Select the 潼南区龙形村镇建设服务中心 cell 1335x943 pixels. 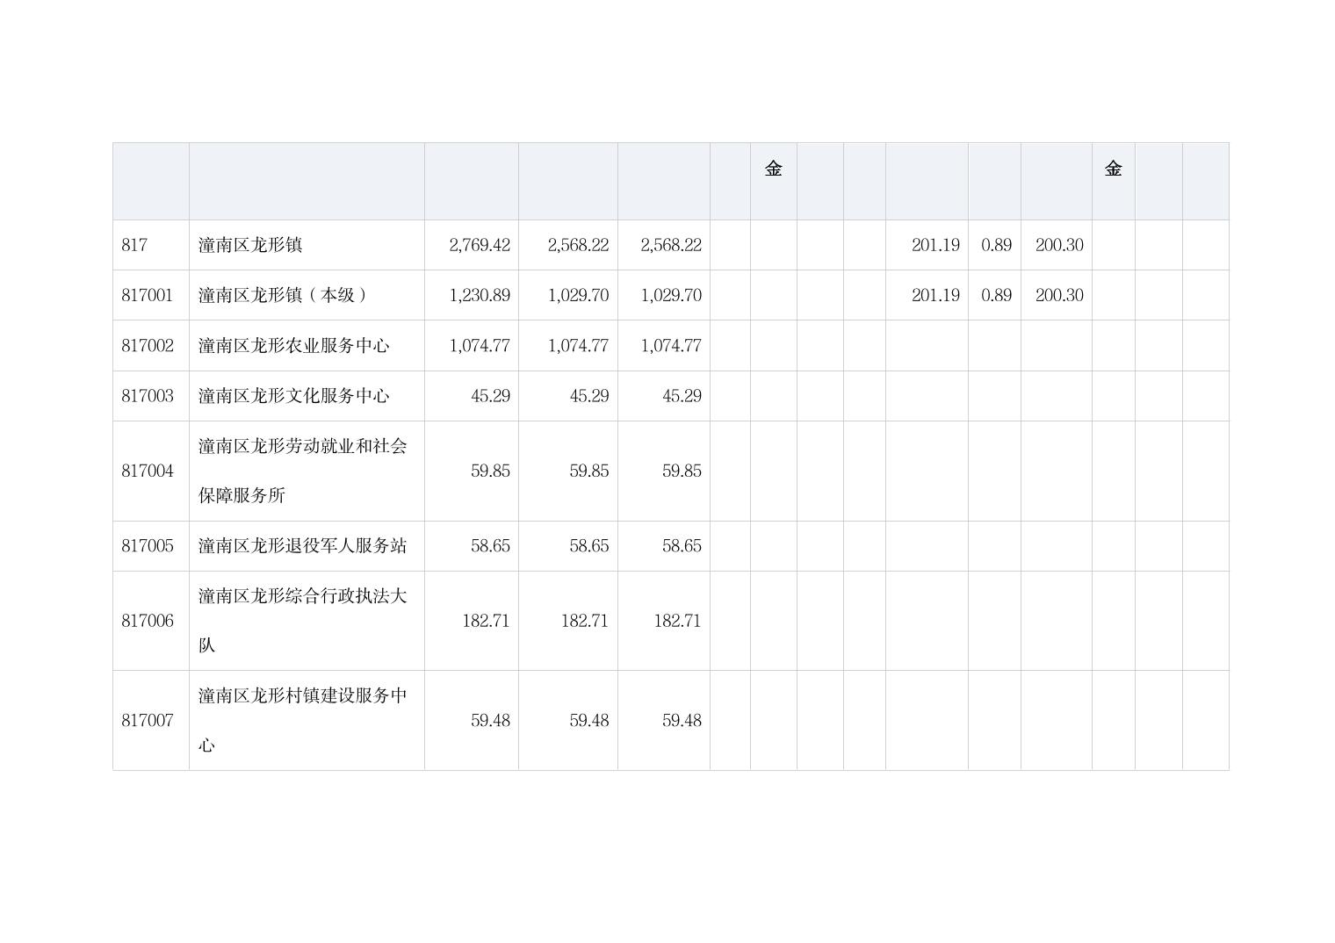pyautogui.click(x=302, y=720)
